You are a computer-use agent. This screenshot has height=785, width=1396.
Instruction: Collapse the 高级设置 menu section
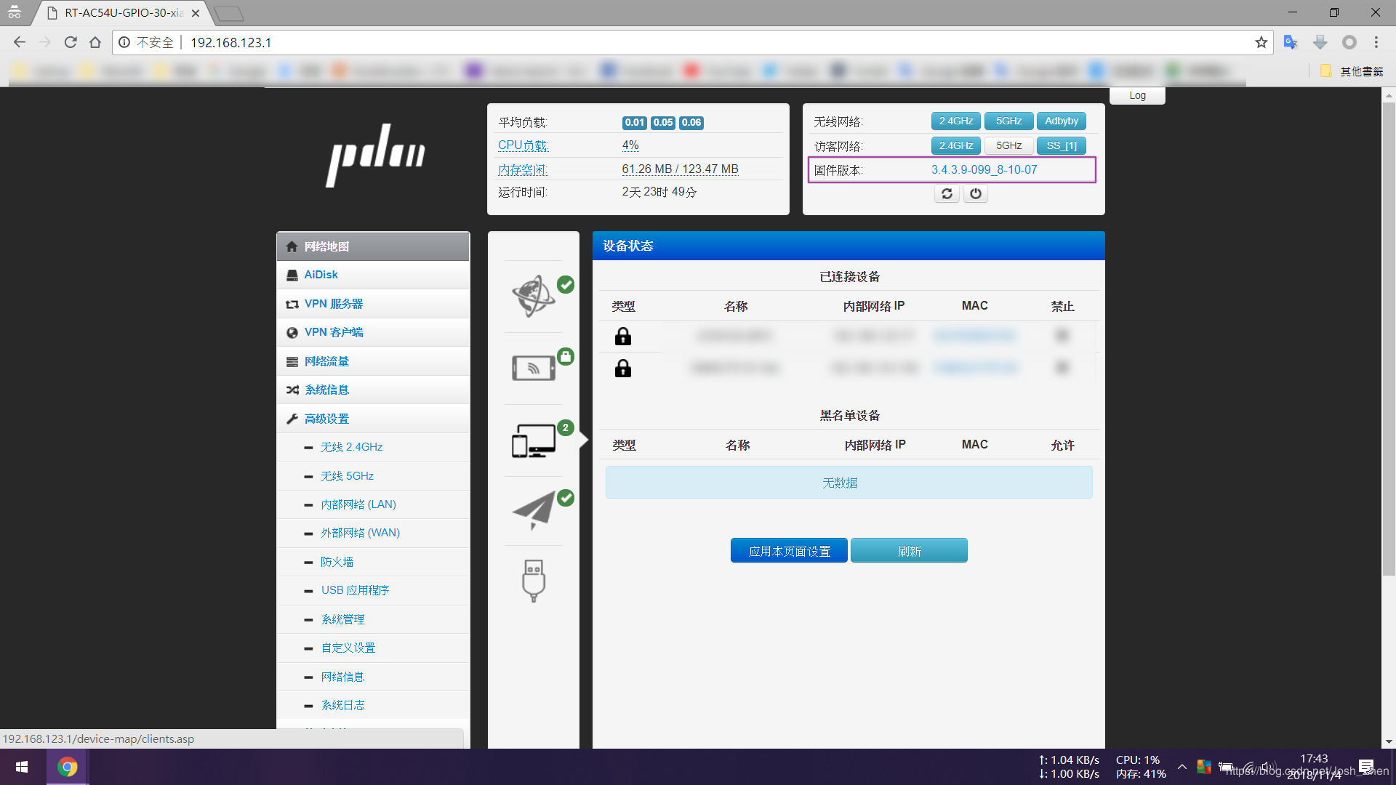click(326, 419)
